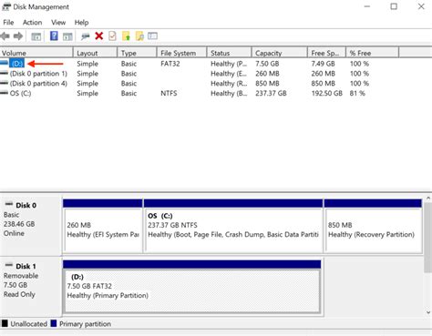Click the 237.37 GB capacity cell
The image size is (432, 336).
(x=271, y=93)
